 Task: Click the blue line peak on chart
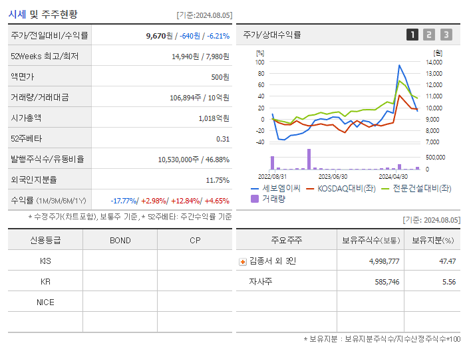(399, 65)
